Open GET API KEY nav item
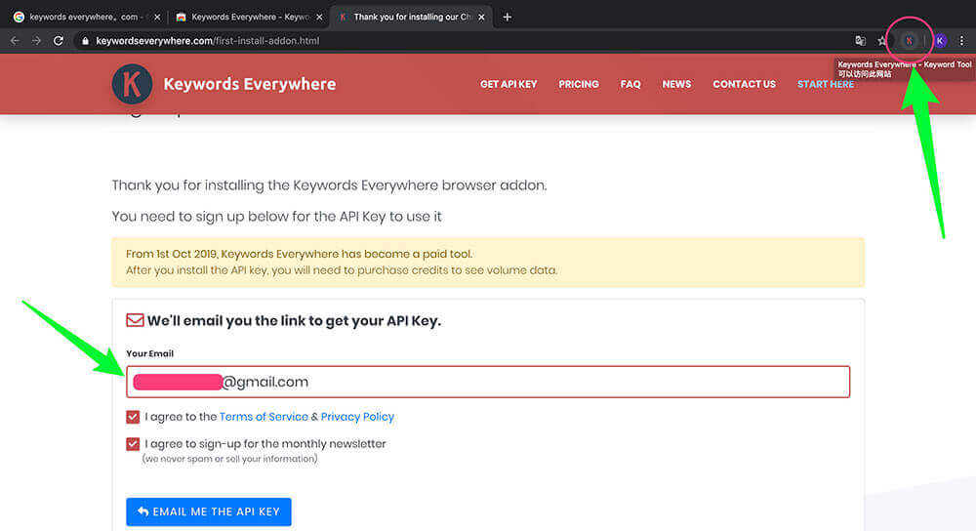 pyautogui.click(x=508, y=84)
